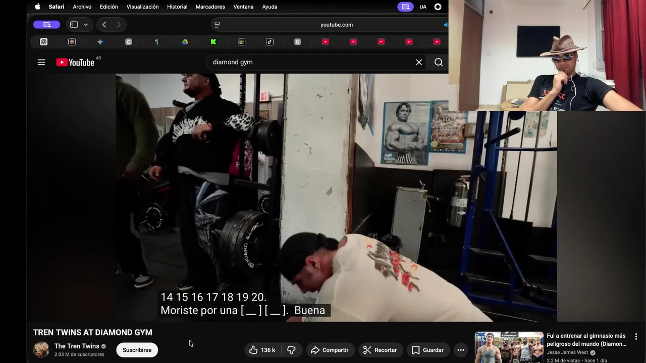Click the youtube.com address bar
646x363 pixels.
coord(337,24)
